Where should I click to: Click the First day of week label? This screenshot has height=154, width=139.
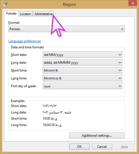click(23, 86)
